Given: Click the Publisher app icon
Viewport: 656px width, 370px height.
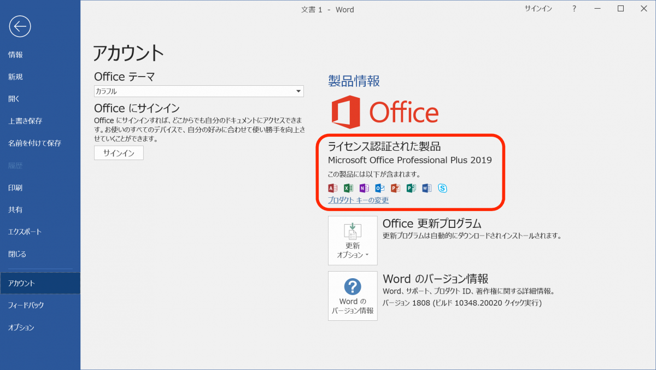Looking at the screenshot, I should pyautogui.click(x=411, y=188).
